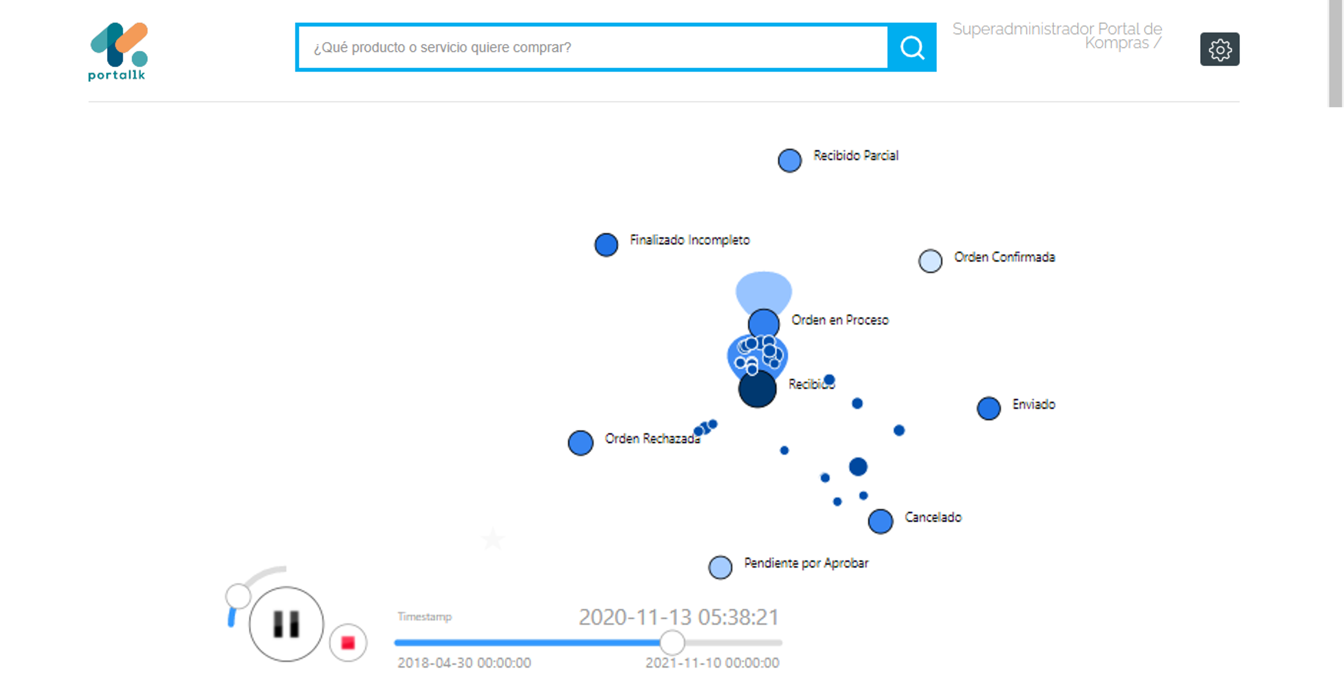This screenshot has width=1344, height=685.
Task: Select the Pendiente por Aprobar node
Action: point(720,567)
